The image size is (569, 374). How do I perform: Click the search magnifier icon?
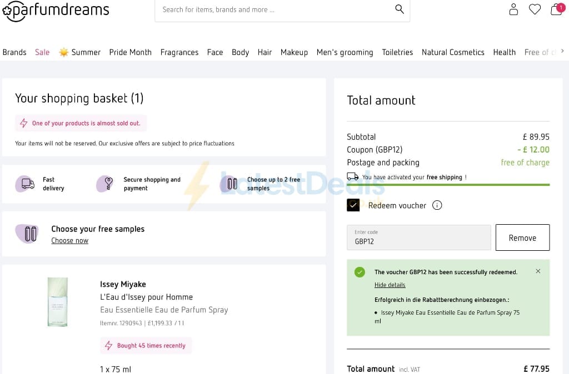coord(399,9)
